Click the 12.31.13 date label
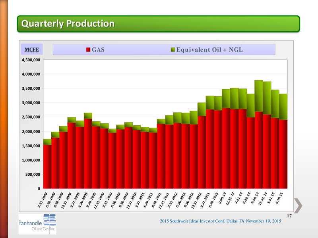 pos(230,199)
